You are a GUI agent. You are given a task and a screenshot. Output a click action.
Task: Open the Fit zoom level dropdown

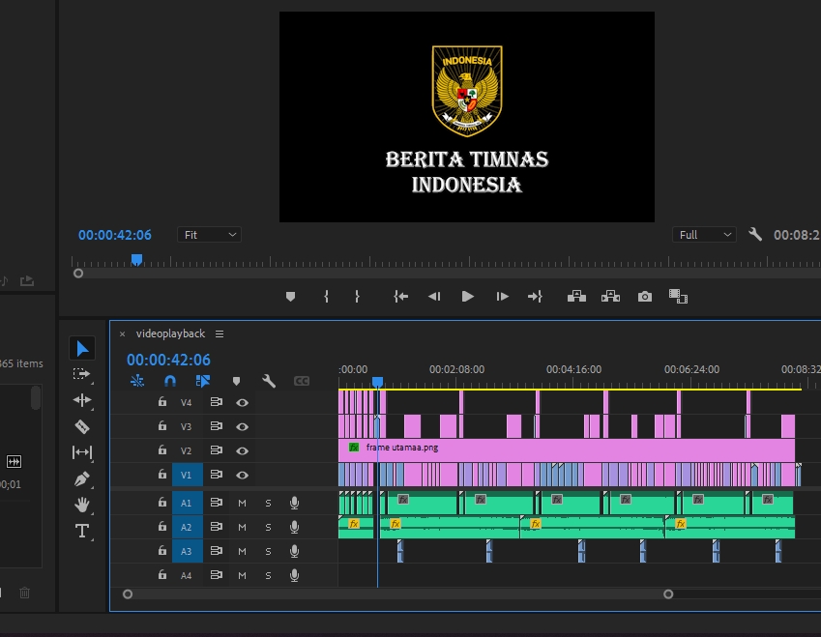[x=210, y=235]
